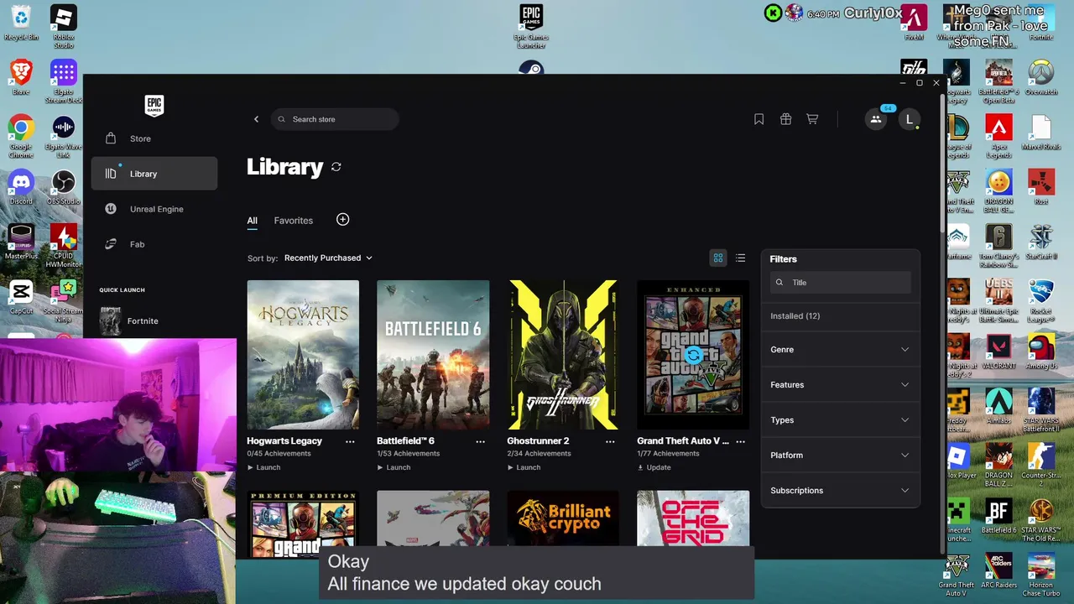Launch Ghostrunner 2
This screenshot has width=1074, height=604.
coord(524,467)
